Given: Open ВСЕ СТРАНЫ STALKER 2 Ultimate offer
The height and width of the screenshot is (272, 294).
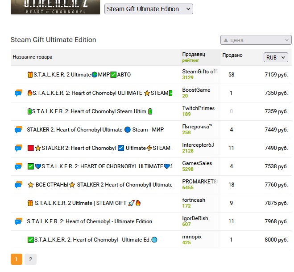Looking at the screenshot, I should [x=100, y=185].
